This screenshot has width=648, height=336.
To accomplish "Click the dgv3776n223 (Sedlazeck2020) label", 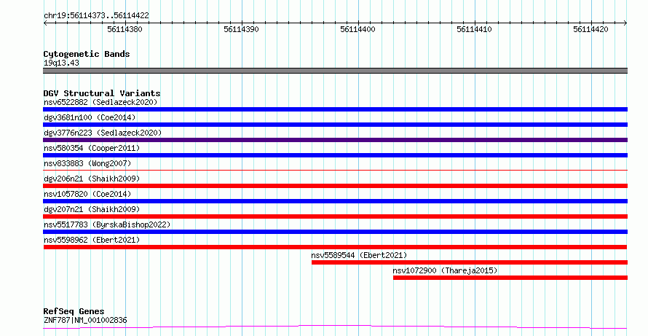I will tap(103, 133).
